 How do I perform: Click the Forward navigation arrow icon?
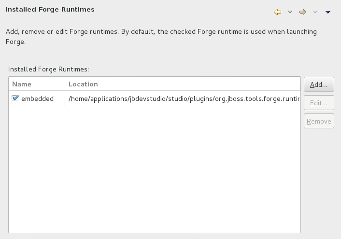tap(303, 12)
